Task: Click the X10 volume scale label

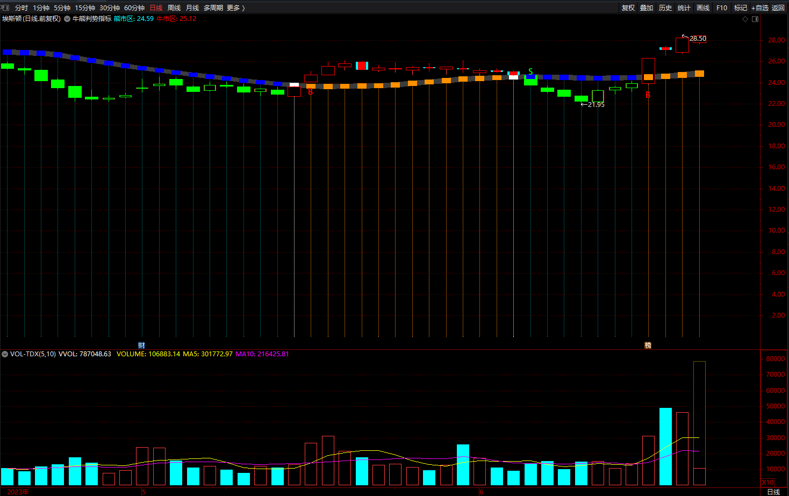Action: 768,482
